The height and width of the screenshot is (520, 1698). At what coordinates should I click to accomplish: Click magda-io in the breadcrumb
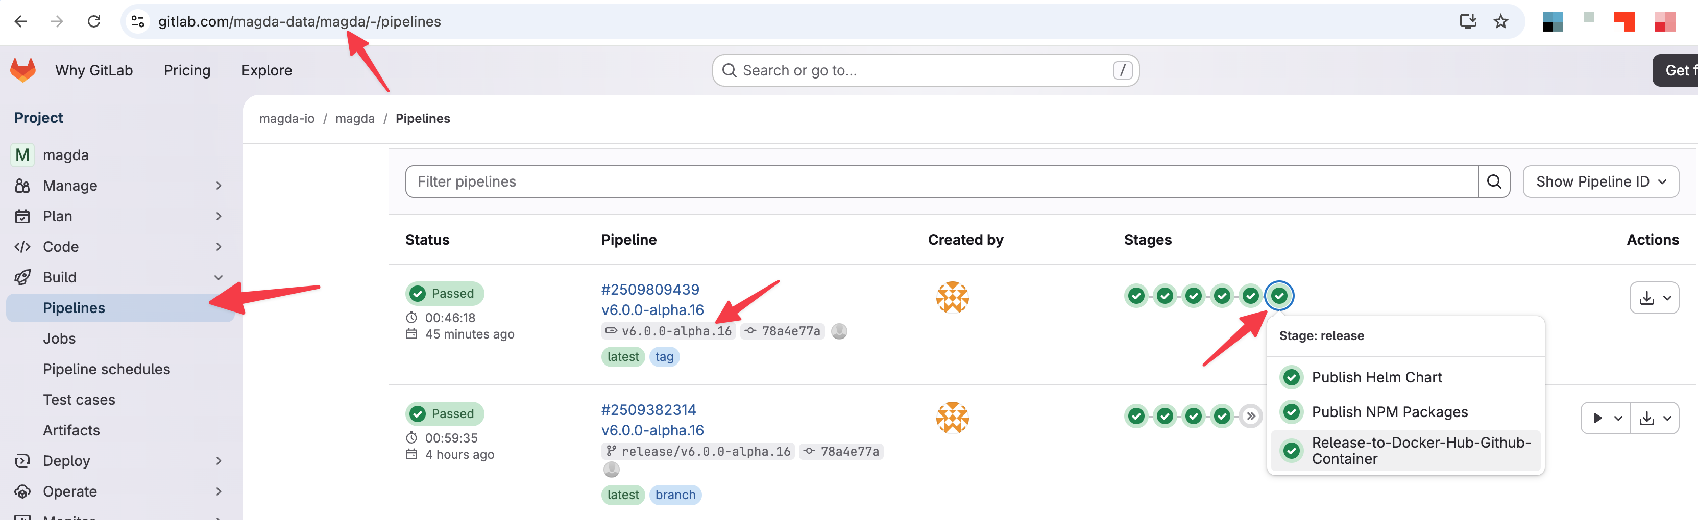287,118
